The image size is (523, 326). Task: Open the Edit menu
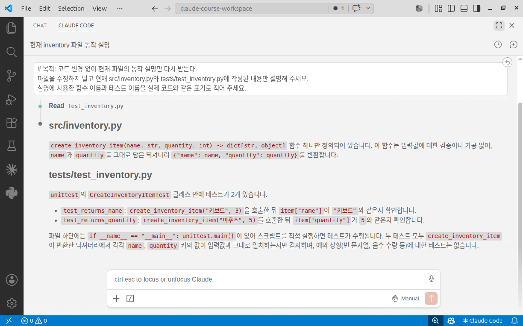click(x=44, y=8)
